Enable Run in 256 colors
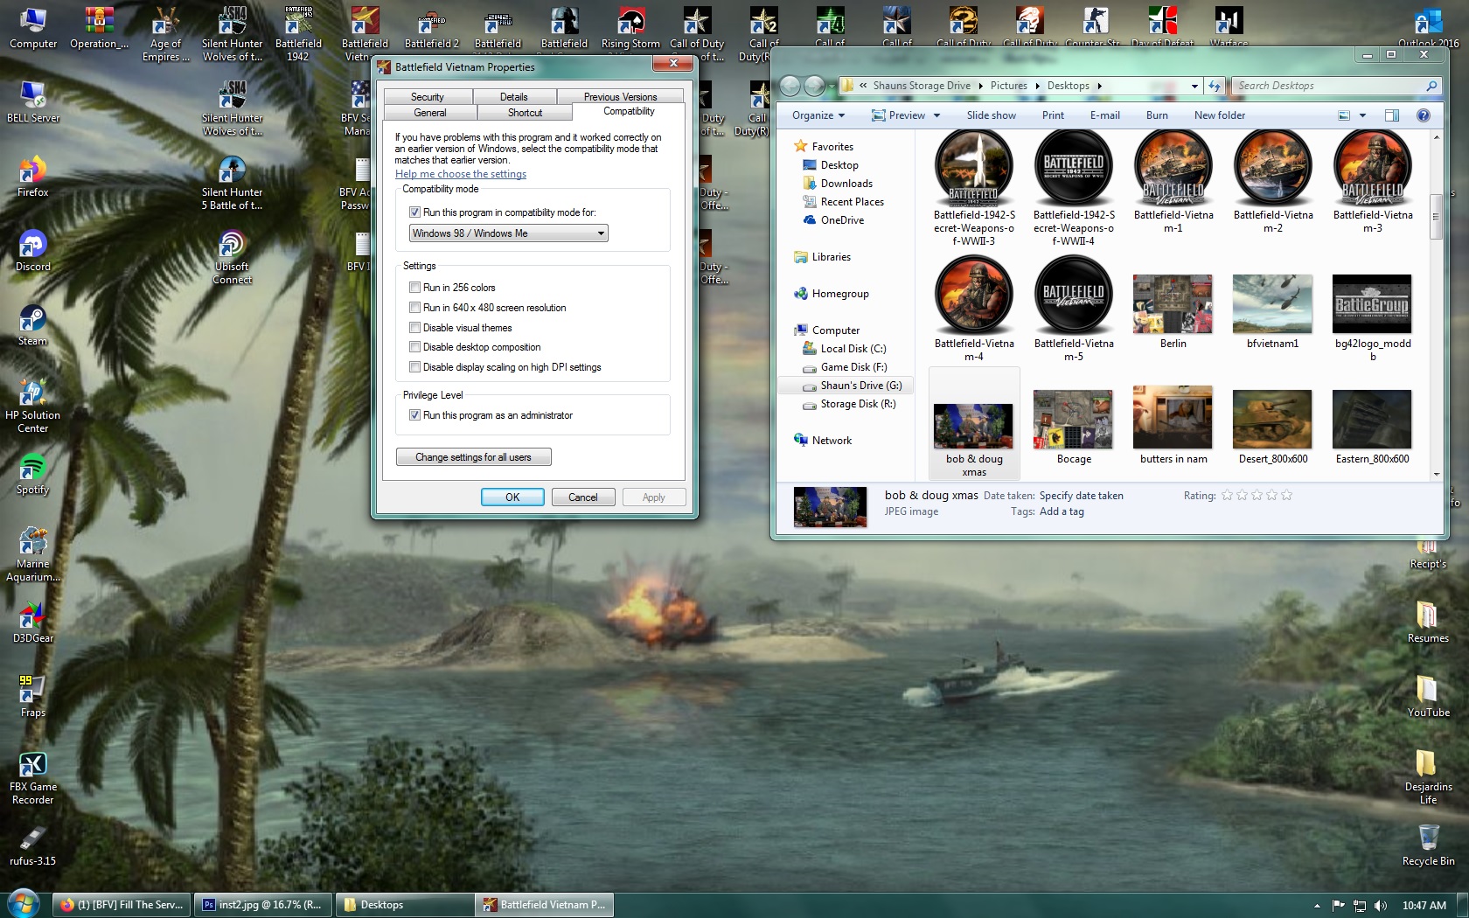1469x918 pixels. click(x=415, y=288)
